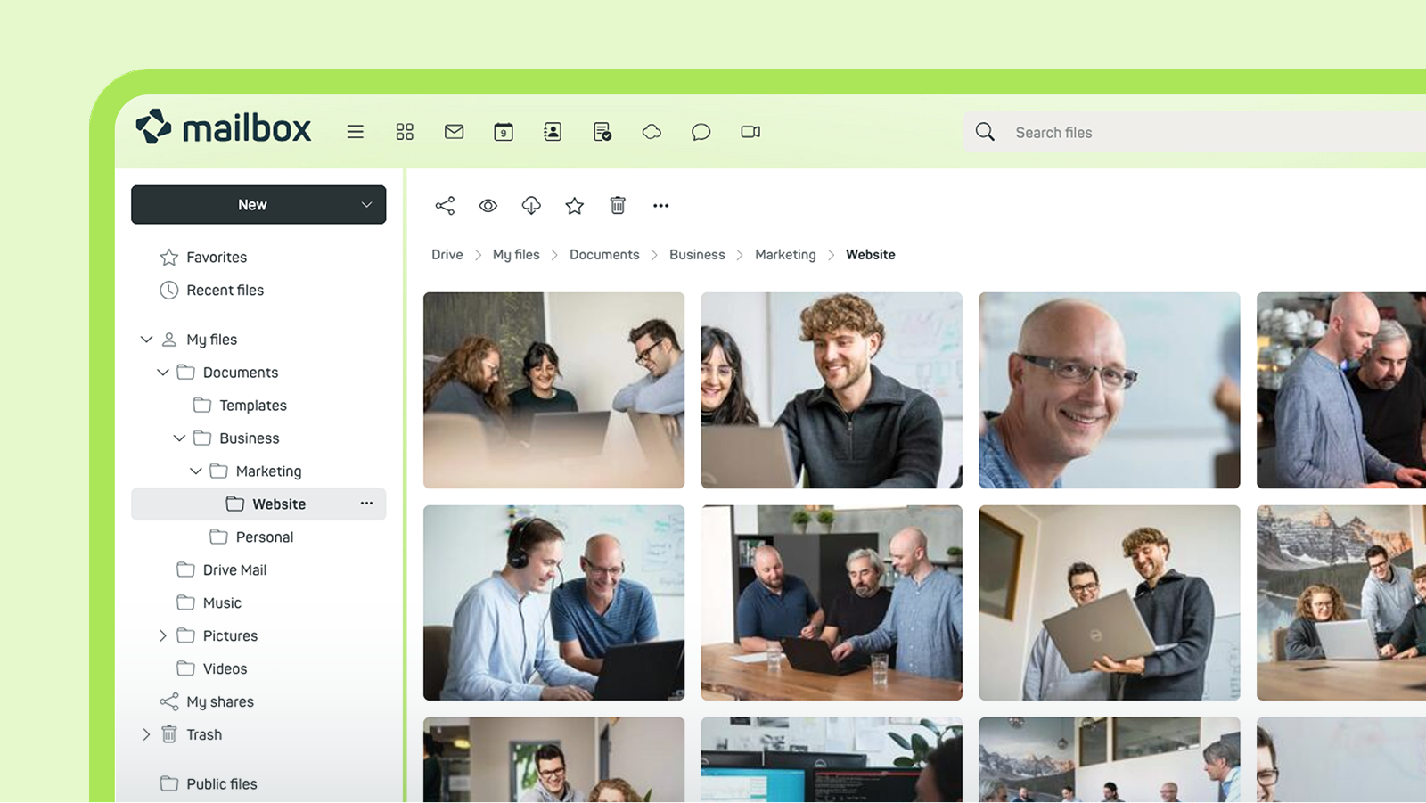Open the app launcher grid icon
This screenshot has height=803, width=1426.
(x=405, y=131)
